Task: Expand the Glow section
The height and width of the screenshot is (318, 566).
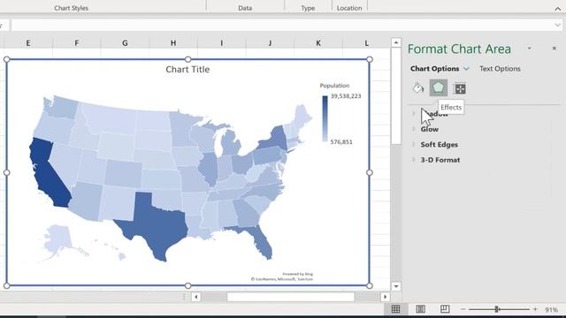Action: [x=430, y=129]
